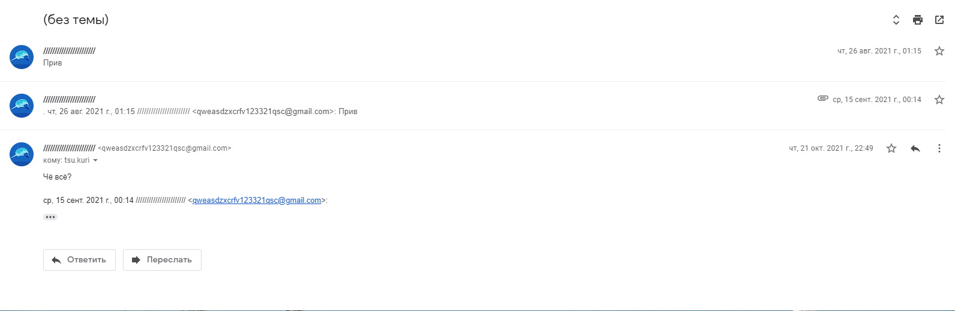Click the Ответить button

tap(79, 260)
